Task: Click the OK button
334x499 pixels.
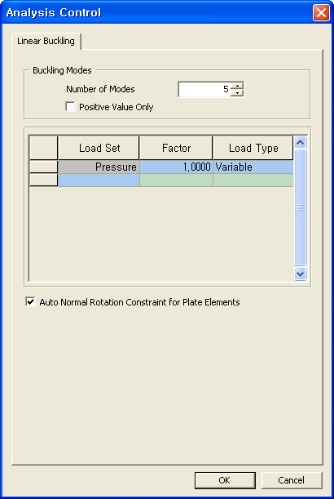Action: coord(225,480)
